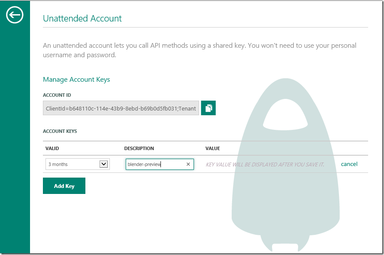Clear the description field with the X icon

188,164
